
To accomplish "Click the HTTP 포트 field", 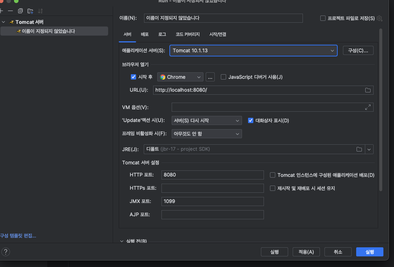I will (x=213, y=175).
